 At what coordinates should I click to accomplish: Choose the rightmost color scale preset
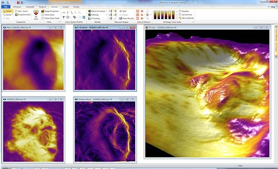tap(173, 15)
